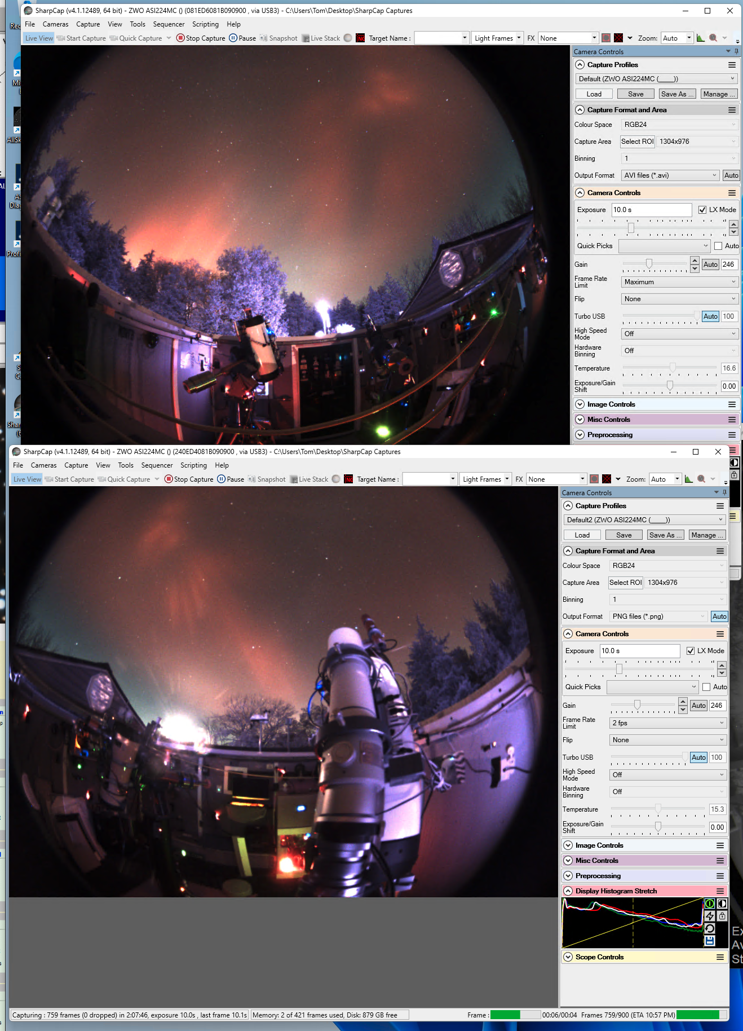Screen dimensions: 743x1031
Task: Click Select ROI in the top window
Action: (637, 142)
